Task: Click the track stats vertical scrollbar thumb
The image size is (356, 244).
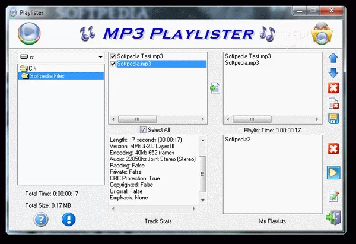Action: [202, 174]
